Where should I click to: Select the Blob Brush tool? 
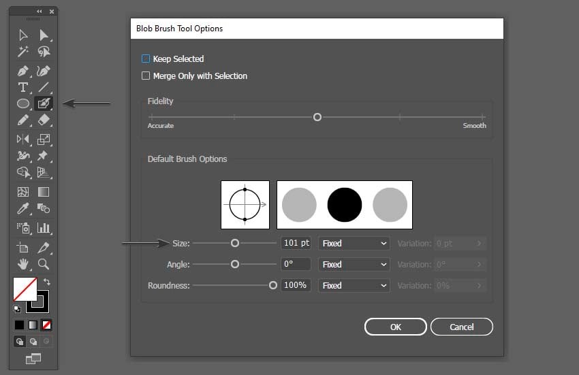click(44, 103)
